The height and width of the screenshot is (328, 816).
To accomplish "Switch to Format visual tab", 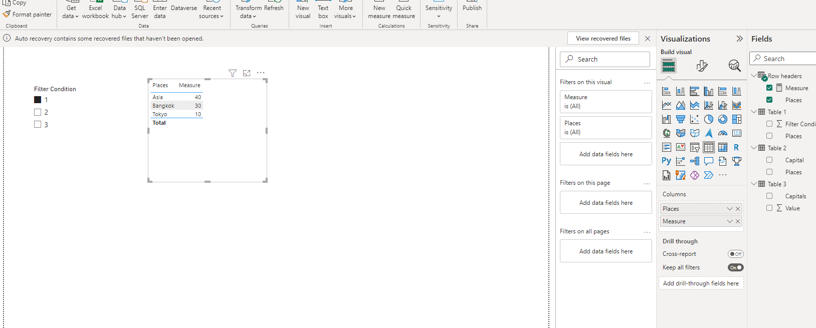I will tap(702, 66).
